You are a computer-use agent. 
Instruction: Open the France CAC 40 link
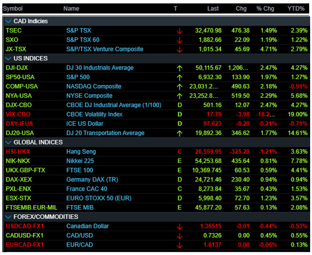coord(87,189)
